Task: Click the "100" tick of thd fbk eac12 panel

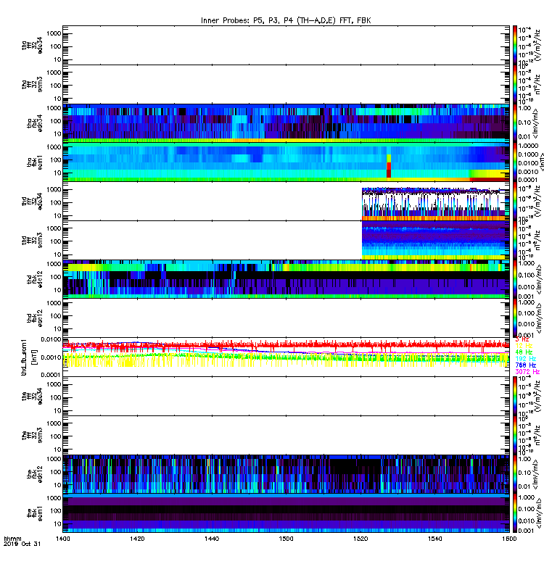Action: pos(56,316)
